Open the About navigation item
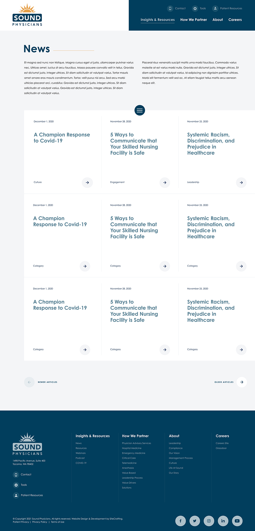The width and height of the screenshot is (255, 531). (x=218, y=20)
